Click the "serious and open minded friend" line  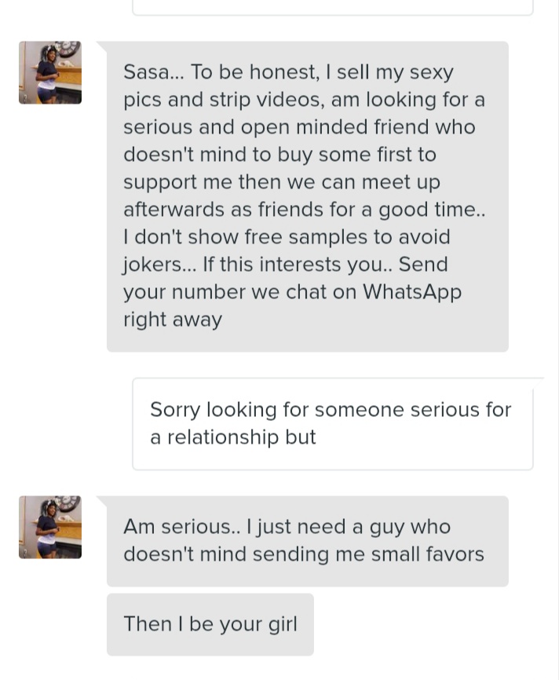pos(298,127)
